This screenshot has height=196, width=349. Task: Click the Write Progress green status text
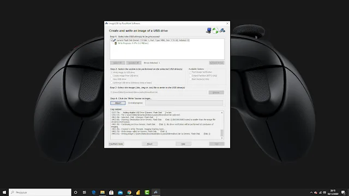pyautogui.click(x=133, y=44)
